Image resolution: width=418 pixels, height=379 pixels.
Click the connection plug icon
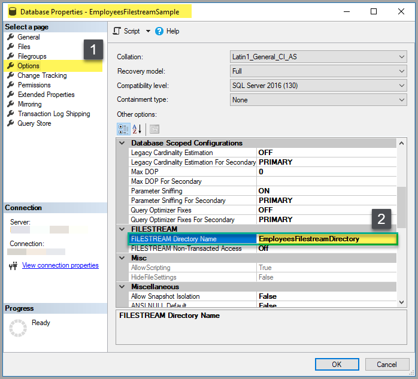pyautogui.click(x=13, y=266)
